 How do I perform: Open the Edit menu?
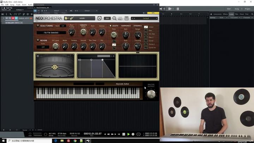click(x=7, y=5)
